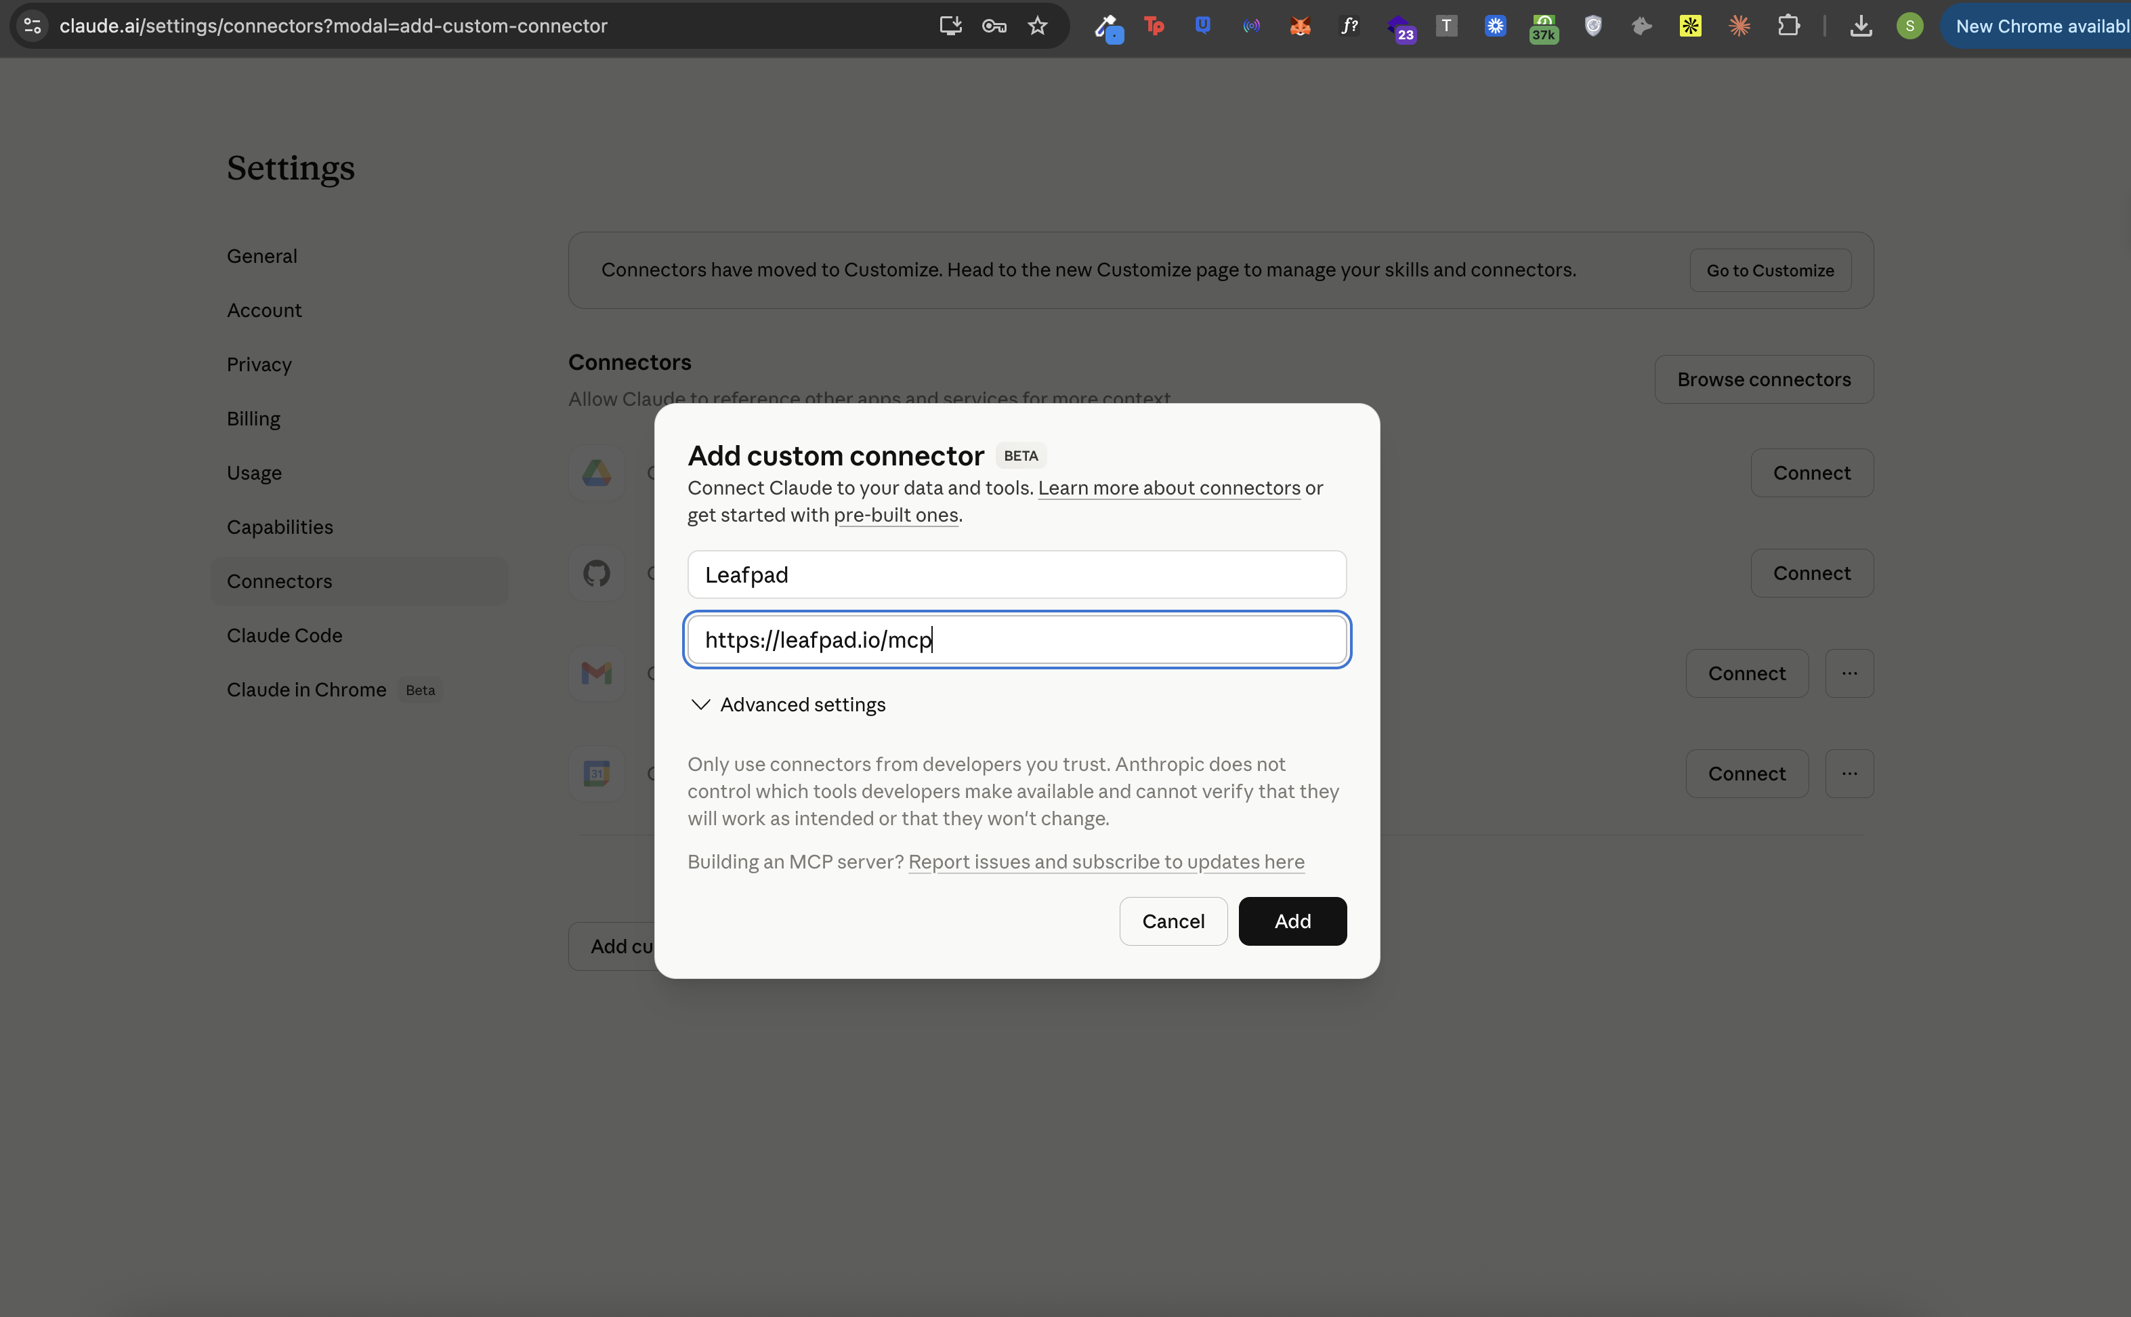Open the f? font finder extension
This screenshot has height=1317, width=2131.
click(1349, 25)
